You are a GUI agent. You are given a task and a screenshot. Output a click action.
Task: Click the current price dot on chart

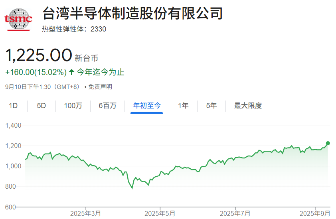[328, 143]
